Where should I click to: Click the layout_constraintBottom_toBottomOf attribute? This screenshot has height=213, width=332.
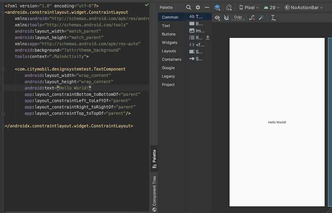point(82,95)
